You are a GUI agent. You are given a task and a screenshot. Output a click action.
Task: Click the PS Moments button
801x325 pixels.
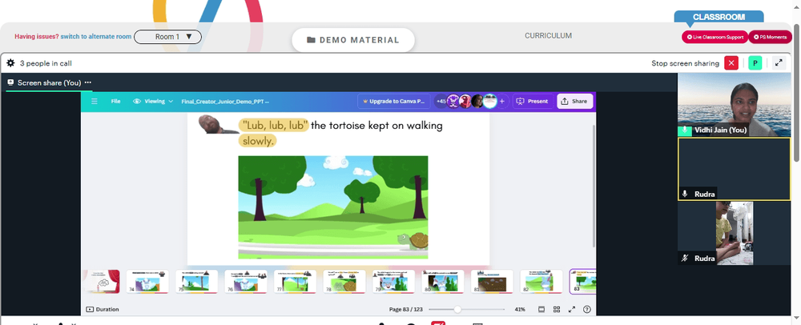click(770, 37)
